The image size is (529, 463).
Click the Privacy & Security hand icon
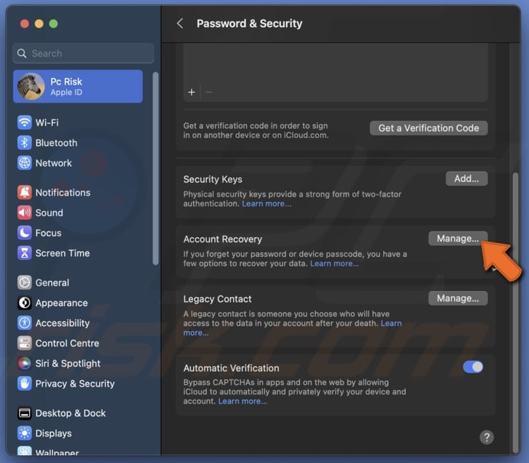[x=25, y=383]
